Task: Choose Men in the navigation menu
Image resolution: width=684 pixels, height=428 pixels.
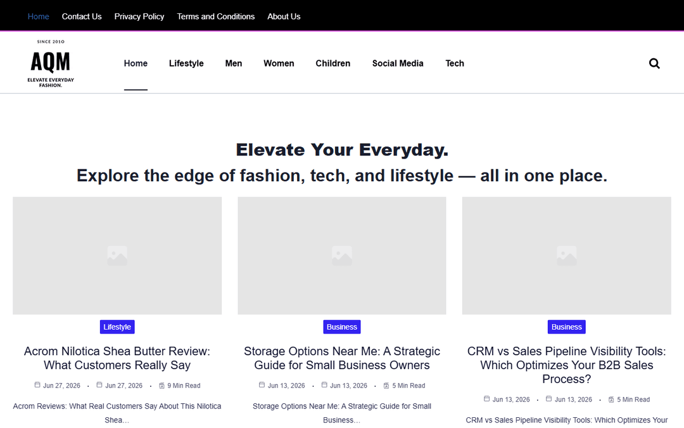Action: 233,63
